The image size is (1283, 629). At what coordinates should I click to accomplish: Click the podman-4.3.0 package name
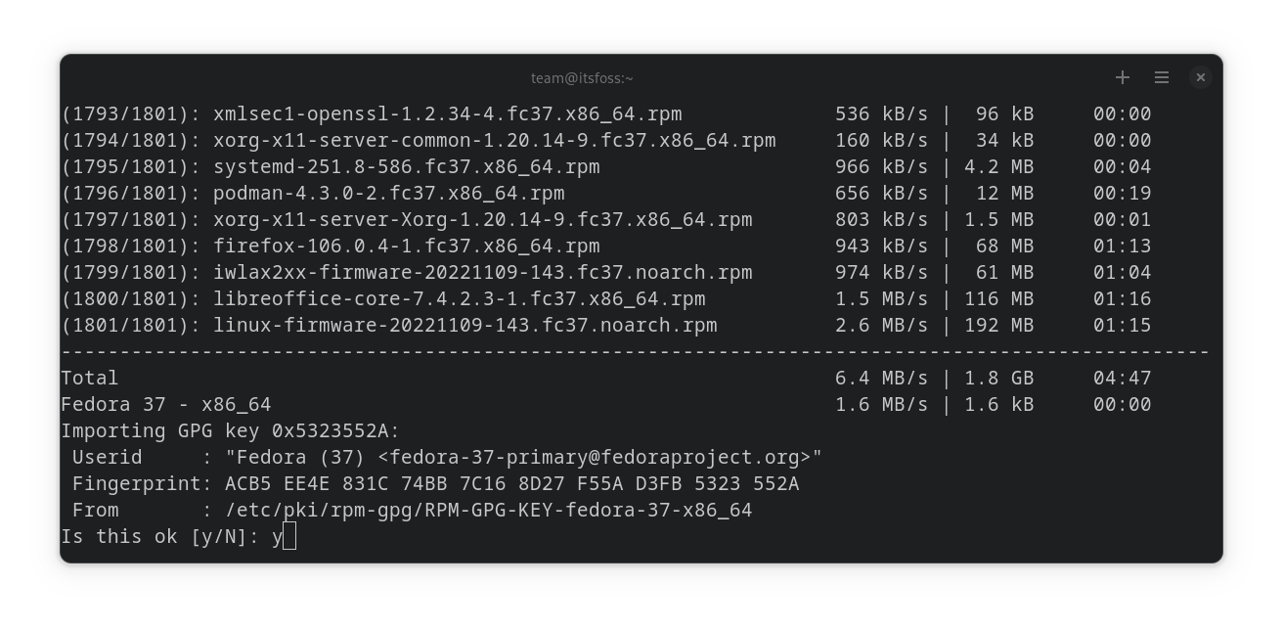[388, 193]
